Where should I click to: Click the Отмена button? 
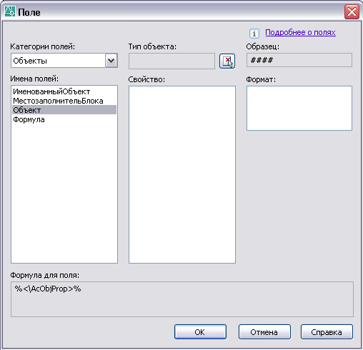coord(264,332)
